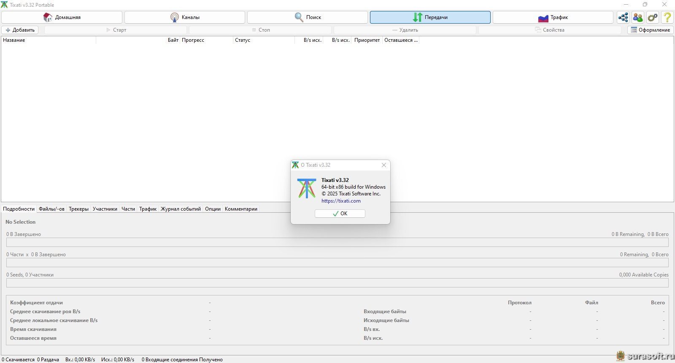Image resolution: width=675 pixels, height=363 pixels.
Task: Open the Оформление layout button
Action: (650, 30)
